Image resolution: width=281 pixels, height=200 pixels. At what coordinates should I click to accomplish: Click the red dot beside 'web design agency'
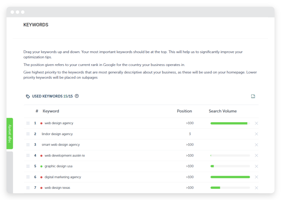tap(41, 124)
